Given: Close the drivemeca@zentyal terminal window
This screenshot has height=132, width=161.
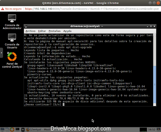Looking at the screenshot, I should coord(154,26).
